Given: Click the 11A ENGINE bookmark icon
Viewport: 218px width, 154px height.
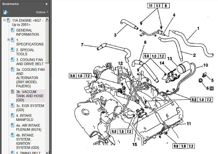Looking at the screenshot, I should coord(8,20).
